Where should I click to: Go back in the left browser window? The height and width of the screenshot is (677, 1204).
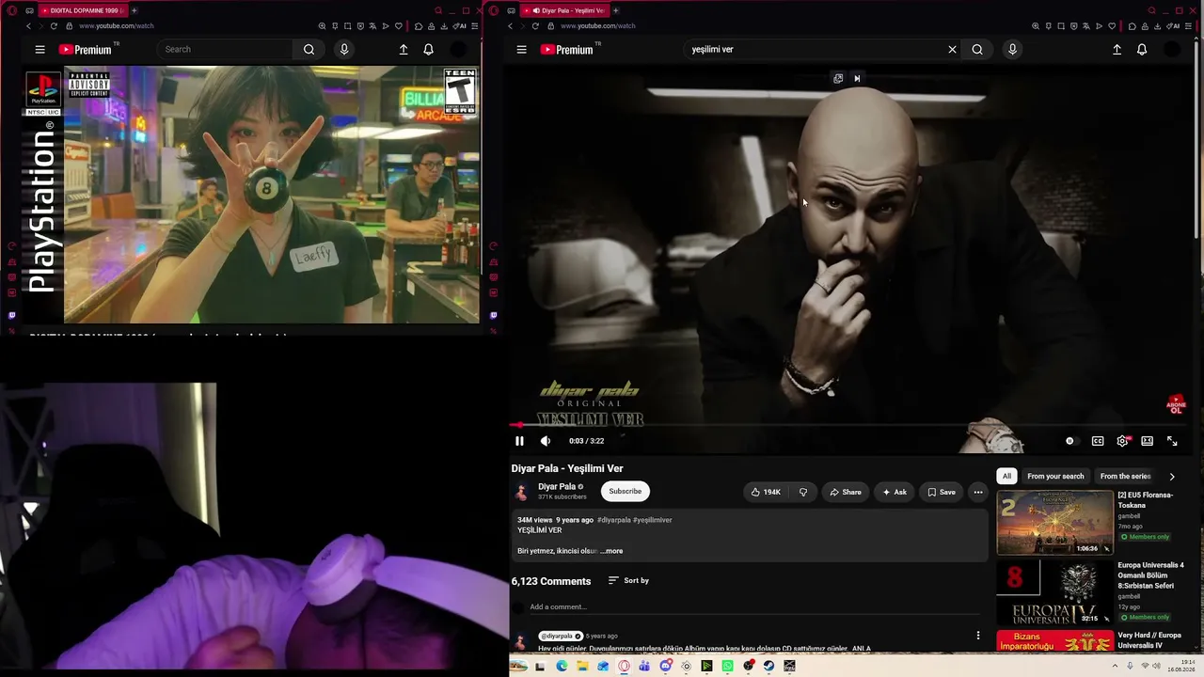[x=28, y=26]
